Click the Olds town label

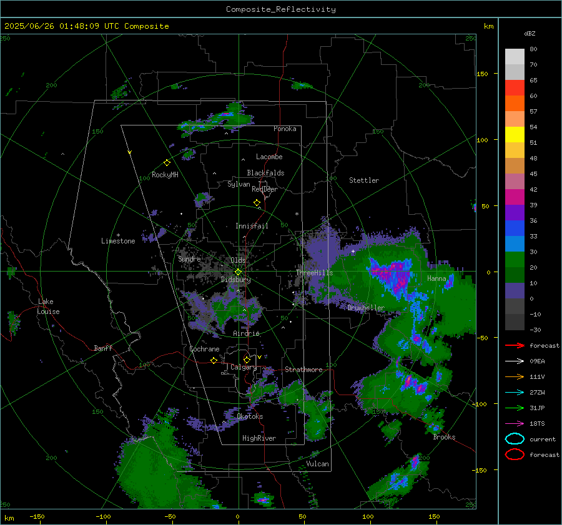pyautogui.click(x=238, y=260)
